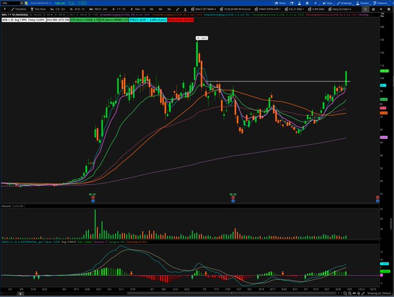Click the axis expand button near 3/9
Viewport: 394px width, 297px height.
coord(21,293)
